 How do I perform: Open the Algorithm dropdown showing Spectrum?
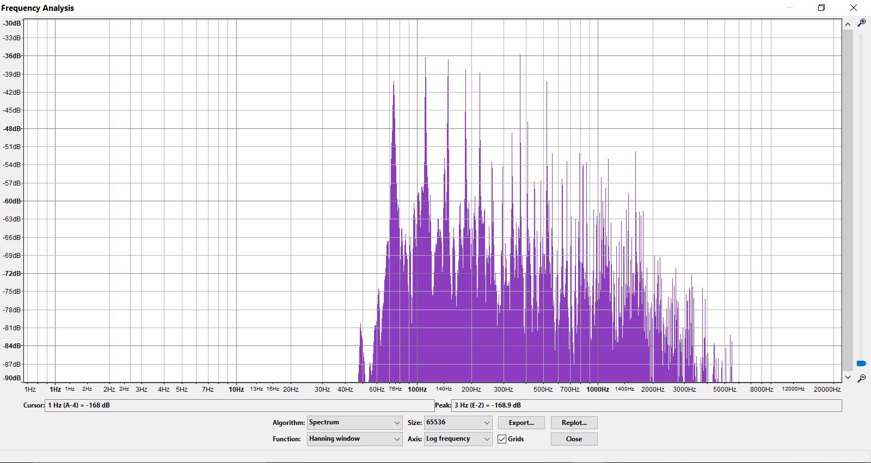(x=355, y=423)
